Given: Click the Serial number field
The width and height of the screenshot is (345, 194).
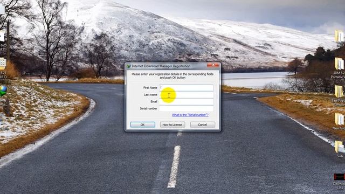Looking at the screenshot, I should tap(187, 109).
